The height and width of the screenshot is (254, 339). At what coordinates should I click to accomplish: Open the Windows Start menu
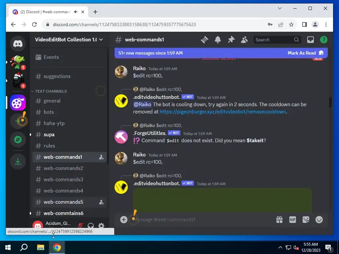coord(8,247)
